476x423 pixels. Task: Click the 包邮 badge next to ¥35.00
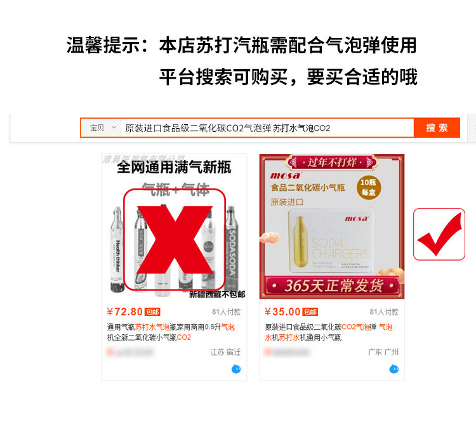pyautogui.click(x=310, y=312)
